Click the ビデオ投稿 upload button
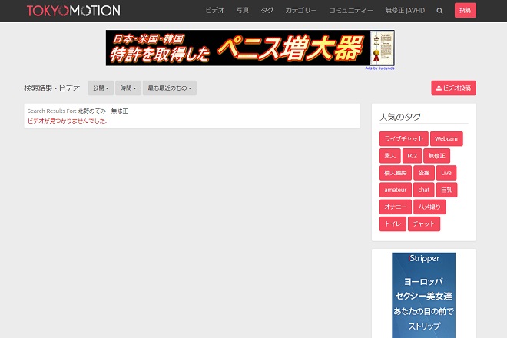The width and height of the screenshot is (507, 338). coord(453,88)
